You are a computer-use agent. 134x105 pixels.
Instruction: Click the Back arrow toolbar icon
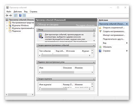click(x=7, y=15)
